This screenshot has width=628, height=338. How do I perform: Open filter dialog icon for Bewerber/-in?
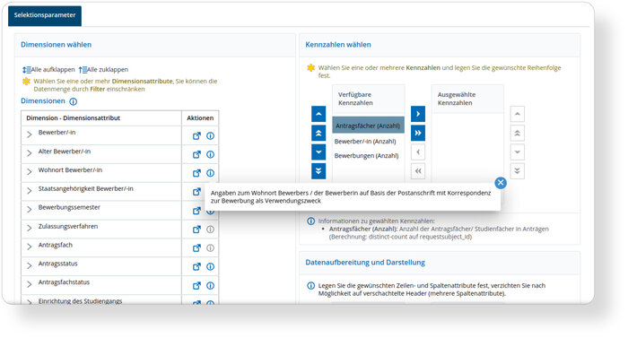(x=196, y=135)
